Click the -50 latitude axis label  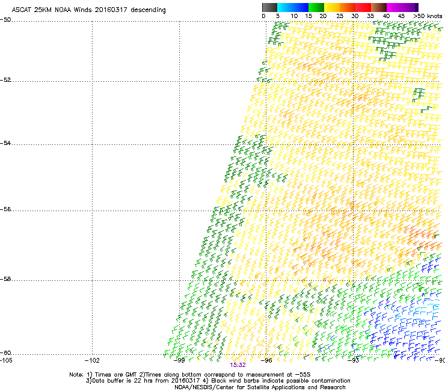(5, 20)
